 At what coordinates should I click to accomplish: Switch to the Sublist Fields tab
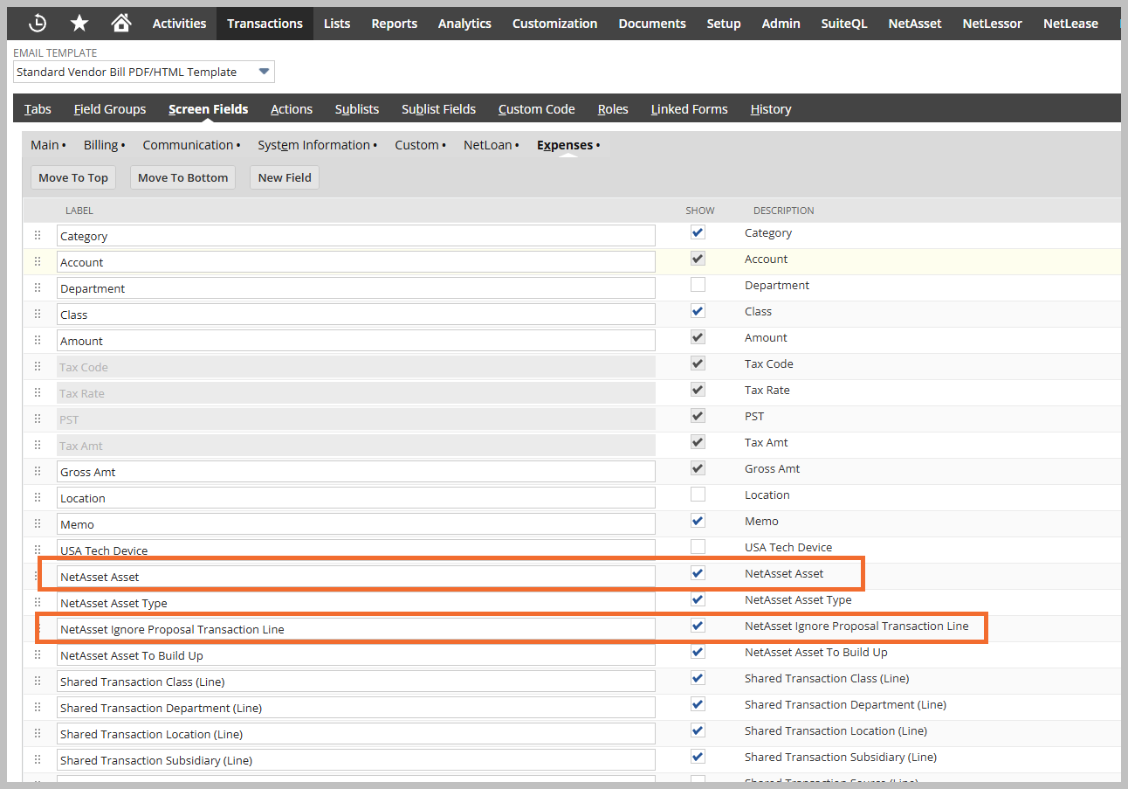point(438,109)
